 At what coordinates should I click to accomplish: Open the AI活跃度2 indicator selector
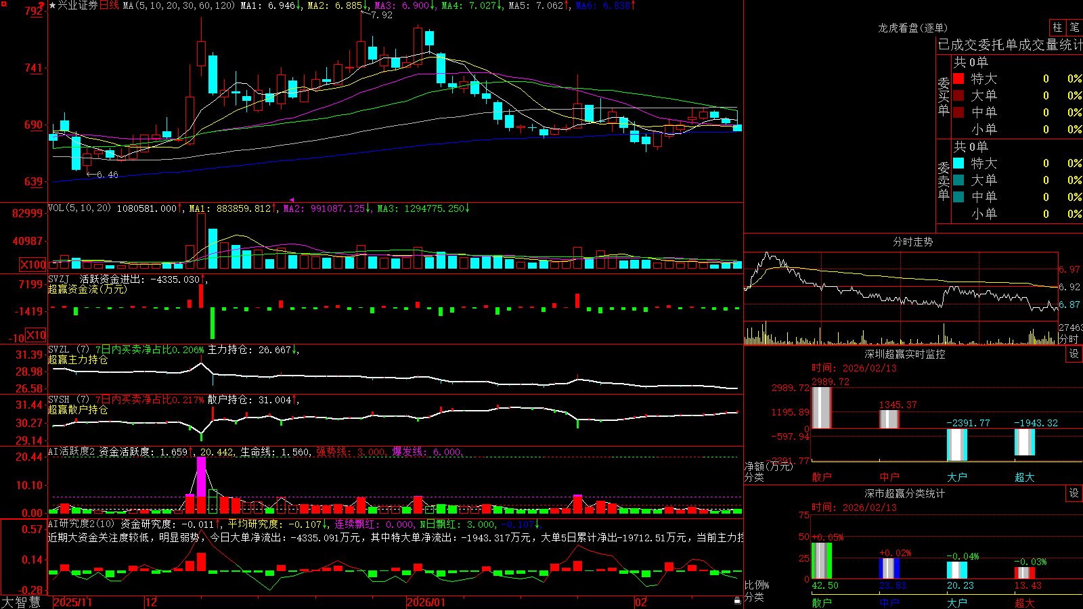point(72,451)
